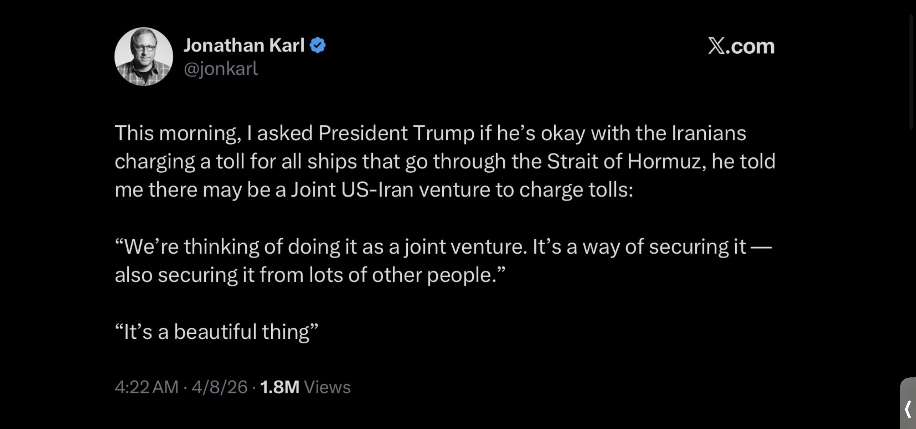This screenshot has width=916, height=429.
Task: Click the words "President Trump" in the post
Action: (396, 133)
